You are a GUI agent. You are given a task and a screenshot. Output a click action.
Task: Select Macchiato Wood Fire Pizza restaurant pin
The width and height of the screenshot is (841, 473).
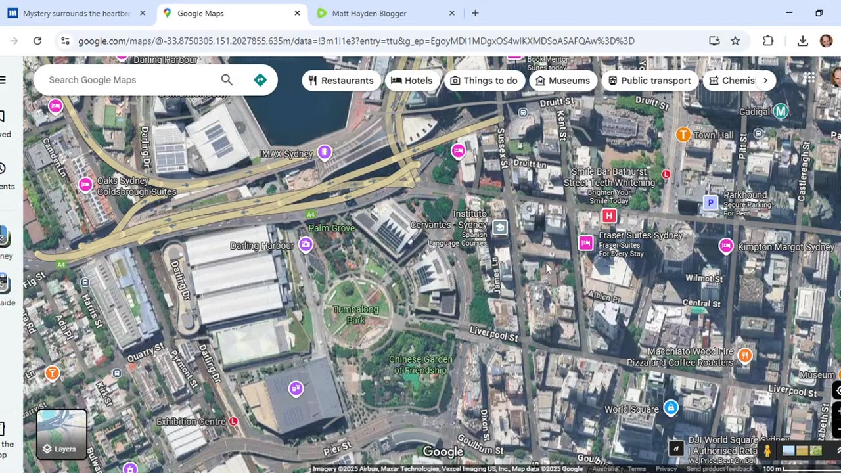tap(744, 355)
